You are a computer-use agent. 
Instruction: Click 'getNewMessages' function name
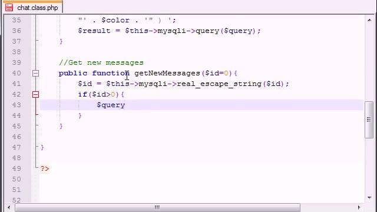click(167, 73)
